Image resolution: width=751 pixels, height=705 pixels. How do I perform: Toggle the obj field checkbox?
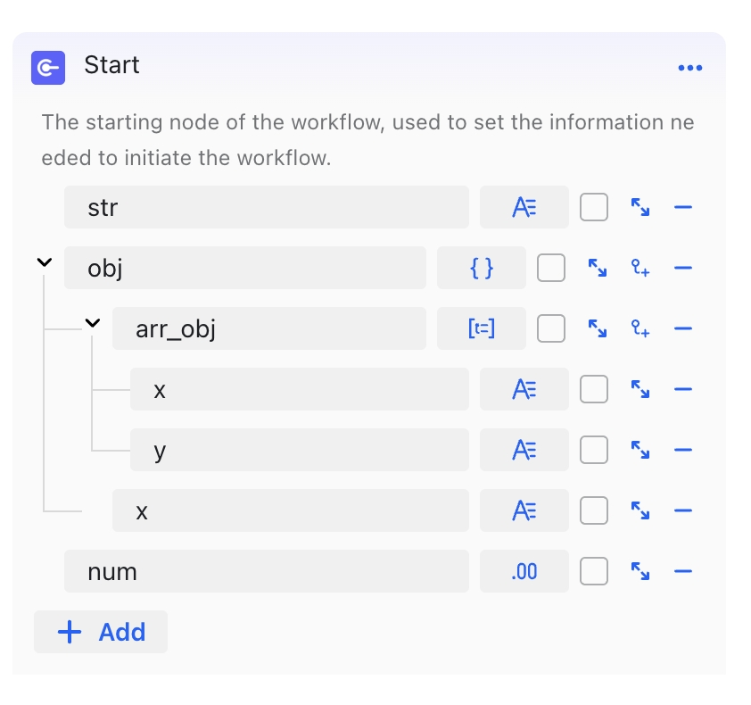(551, 268)
